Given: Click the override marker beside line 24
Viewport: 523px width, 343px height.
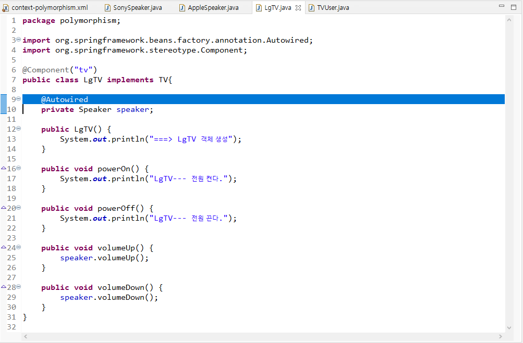Looking at the screenshot, I should (4, 247).
